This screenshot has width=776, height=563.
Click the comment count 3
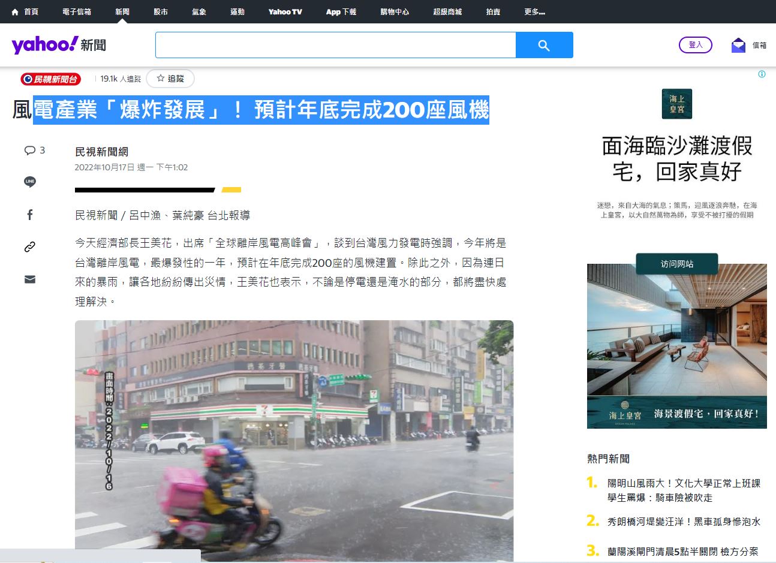pos(42,150)
